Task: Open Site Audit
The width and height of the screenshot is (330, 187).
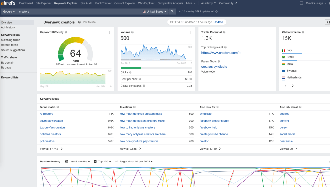Action: 86,3
